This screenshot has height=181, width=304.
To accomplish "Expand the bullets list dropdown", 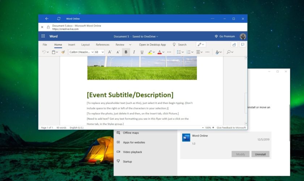I will coord(182,52).
